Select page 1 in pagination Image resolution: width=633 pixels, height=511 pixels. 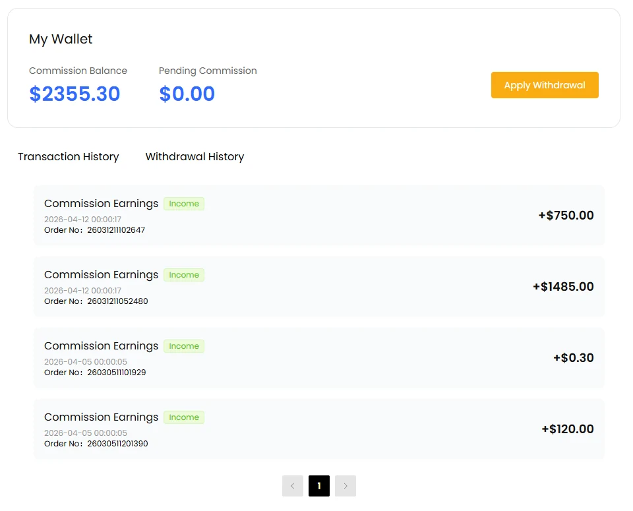tap(319, 485)
